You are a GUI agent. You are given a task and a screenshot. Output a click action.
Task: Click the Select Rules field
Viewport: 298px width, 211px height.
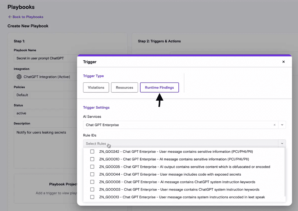tap(181, 144)
